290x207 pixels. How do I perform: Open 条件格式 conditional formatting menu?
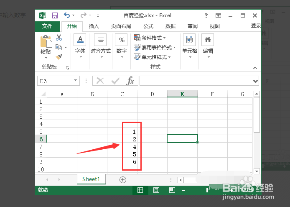(x=150, y=38)
